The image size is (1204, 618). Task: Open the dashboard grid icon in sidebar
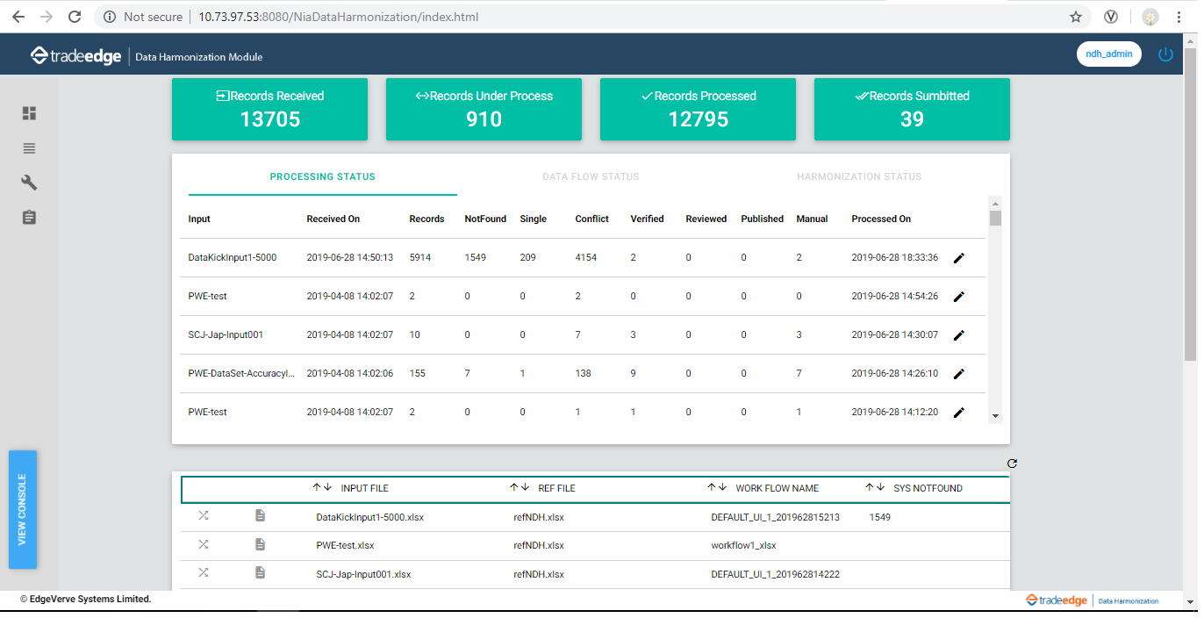tap(29, 113)
